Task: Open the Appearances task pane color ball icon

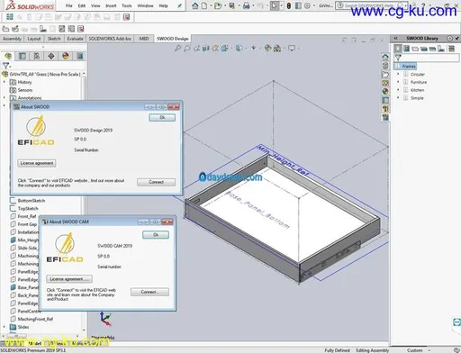Action: coord(385,91)
